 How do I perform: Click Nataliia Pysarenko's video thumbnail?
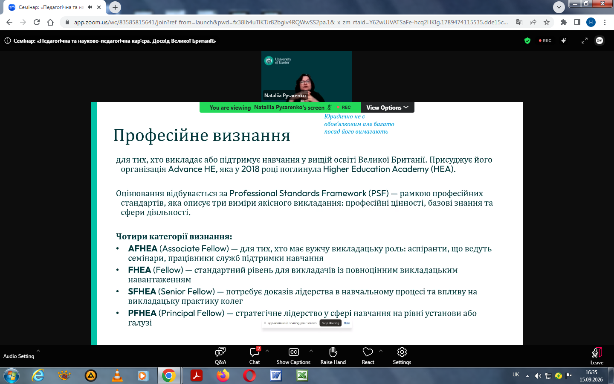(x=307, y=76)
